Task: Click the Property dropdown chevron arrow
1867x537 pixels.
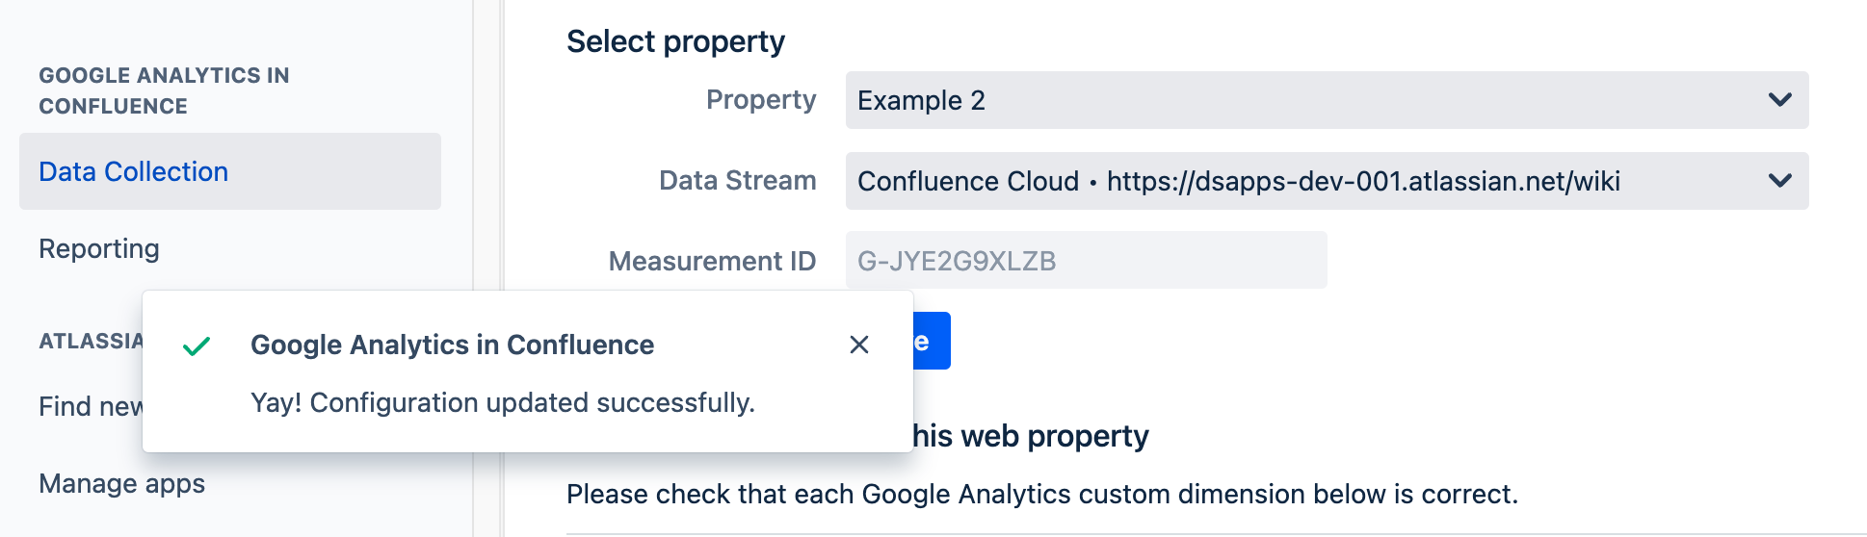Action: pos(1779,100)
